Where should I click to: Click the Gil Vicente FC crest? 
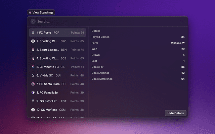click(x=33, y=67)
